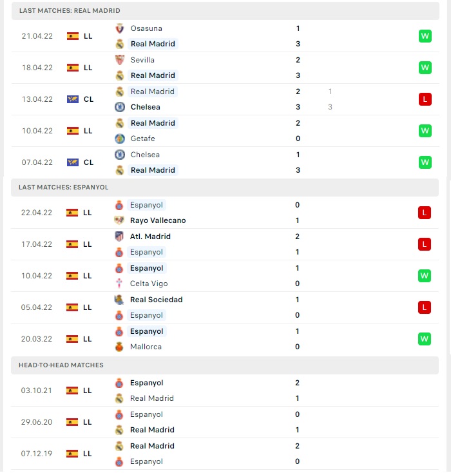Click the Getafe club crest icon
451x473 pixels.
[120, 139]
